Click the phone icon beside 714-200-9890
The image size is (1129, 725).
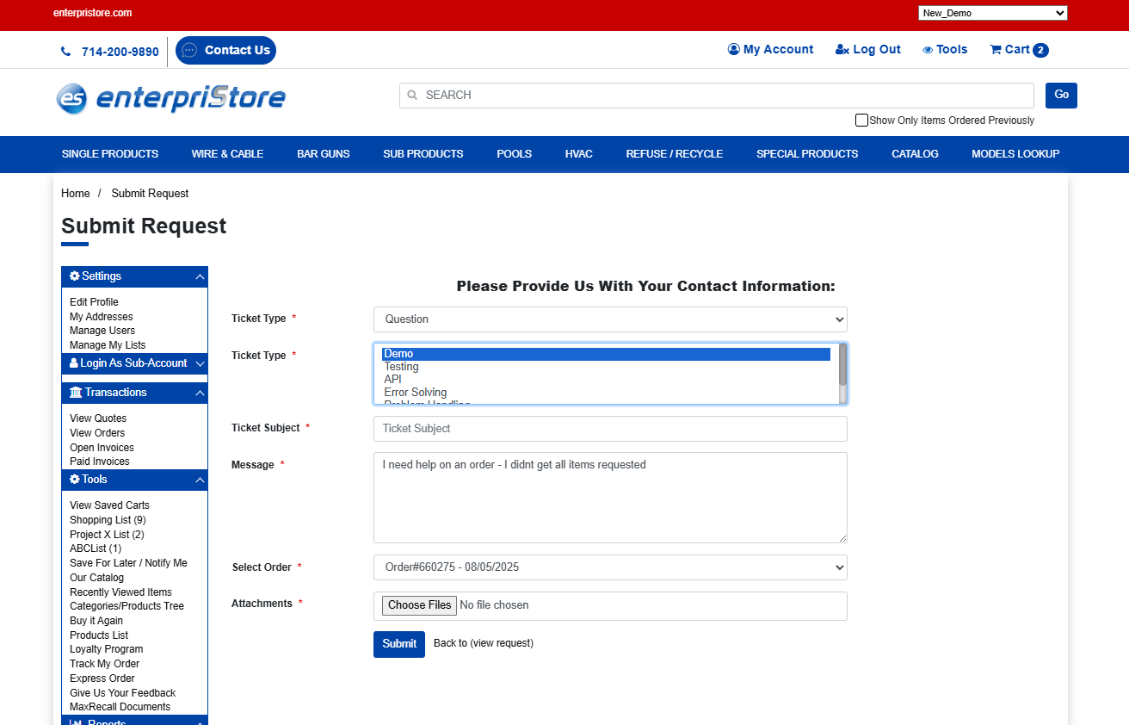coord(66,52)
